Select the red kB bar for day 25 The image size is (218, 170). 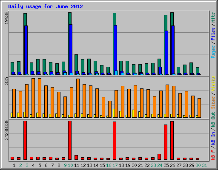pyautogui.click(x=166, y=142)
